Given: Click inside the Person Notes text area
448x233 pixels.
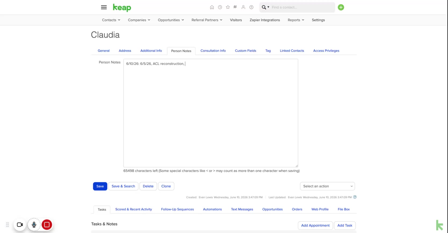Looking at the screenshot, I should click(211, 113).
